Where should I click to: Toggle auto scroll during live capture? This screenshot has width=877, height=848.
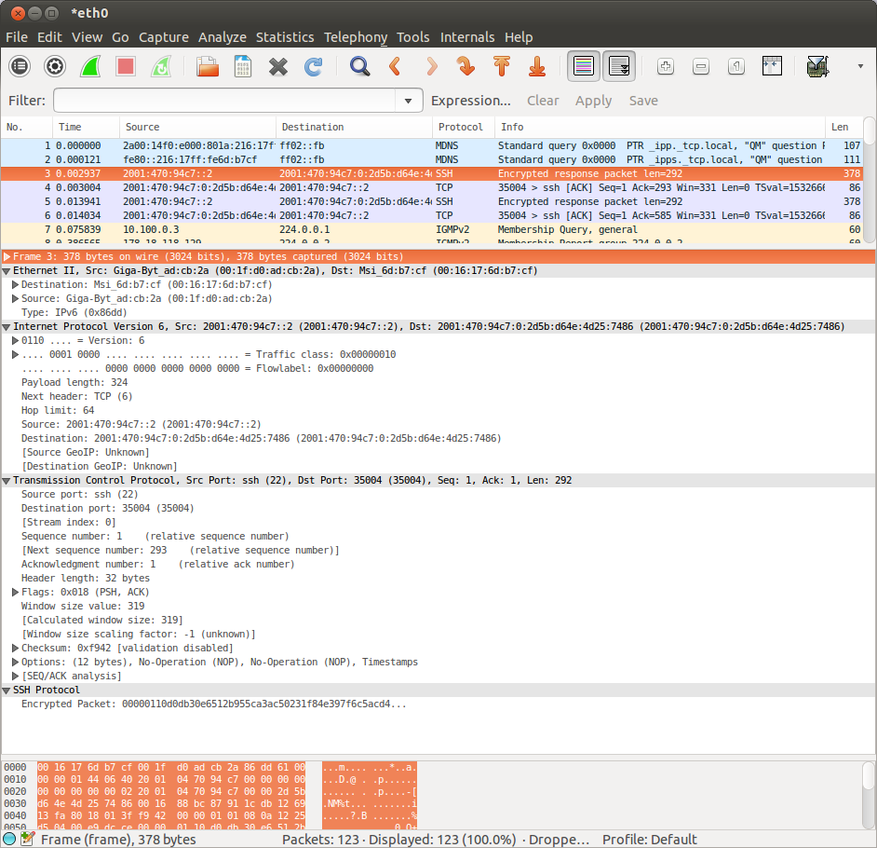click(x=619, y=66)
